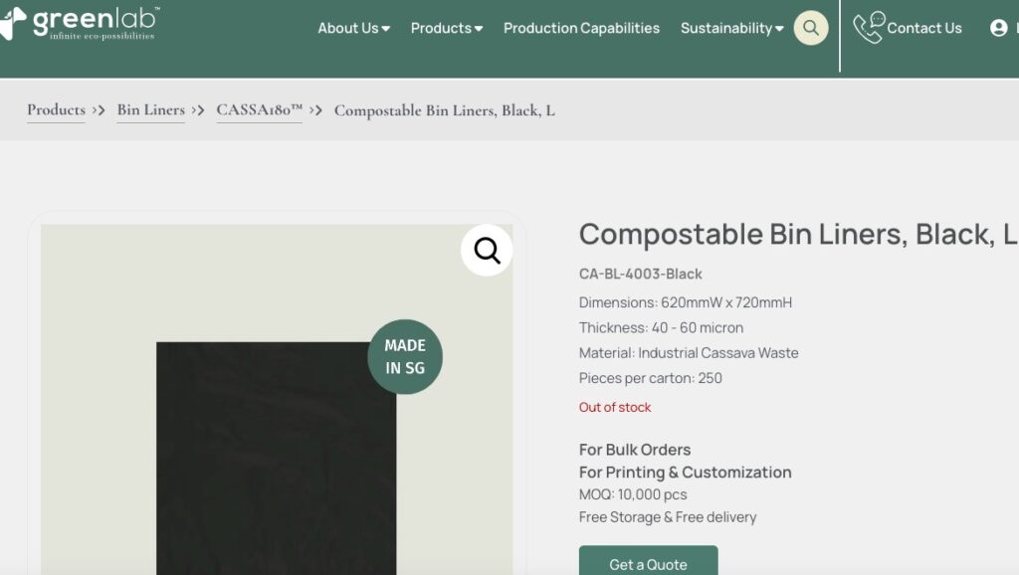Open the site search magnifier icon
The image size is (1019, 575).
click(810, 28)
